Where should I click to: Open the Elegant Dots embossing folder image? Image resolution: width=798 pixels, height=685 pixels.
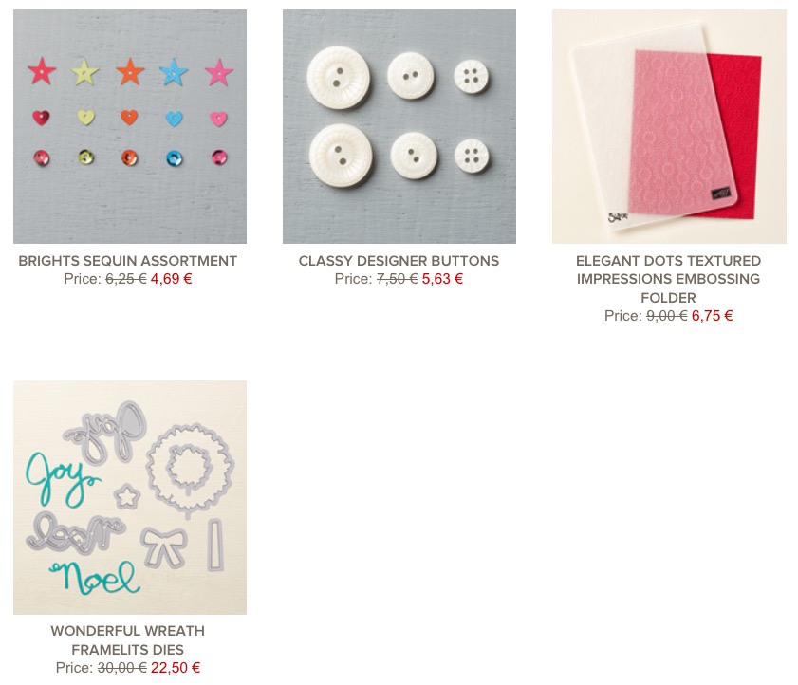pyautogui.click(x=669, y=126)
